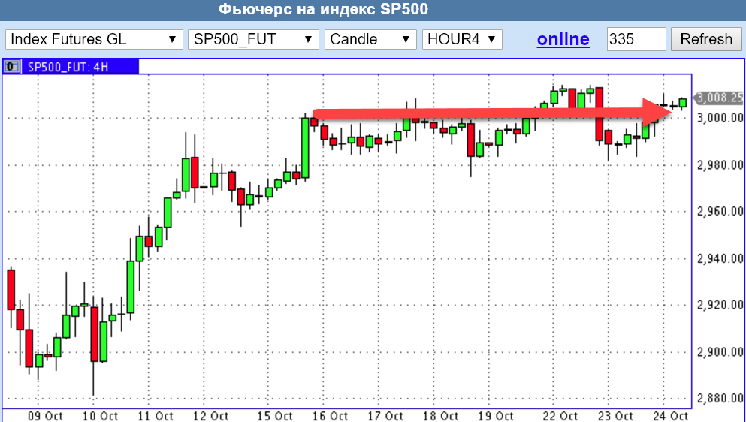Click the 24 Oct date axis label
Viewport: 746px width, 422px height.
pos(670,415)
